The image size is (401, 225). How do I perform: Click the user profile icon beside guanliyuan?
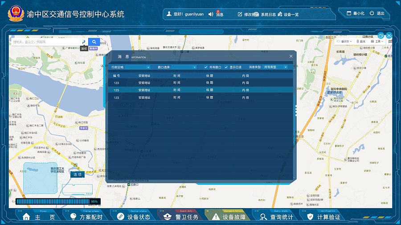pyautogui.click(x=169, y=14)
